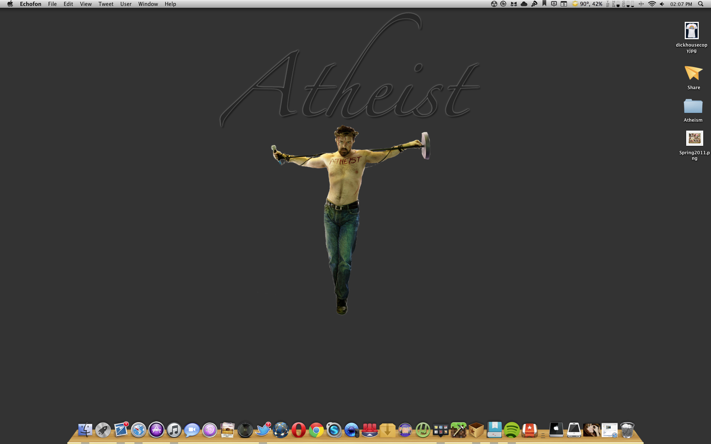
Task: Open the Tweet menu
Action: coord(106,4)
